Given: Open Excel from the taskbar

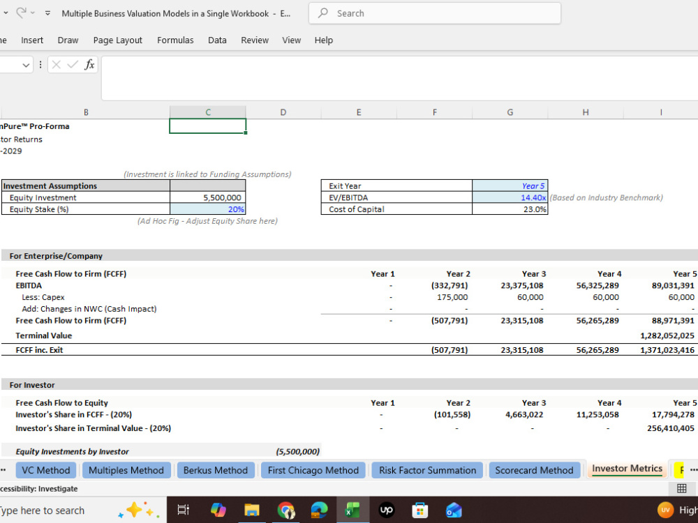Looking at the screenshot, I should [352, 510].
